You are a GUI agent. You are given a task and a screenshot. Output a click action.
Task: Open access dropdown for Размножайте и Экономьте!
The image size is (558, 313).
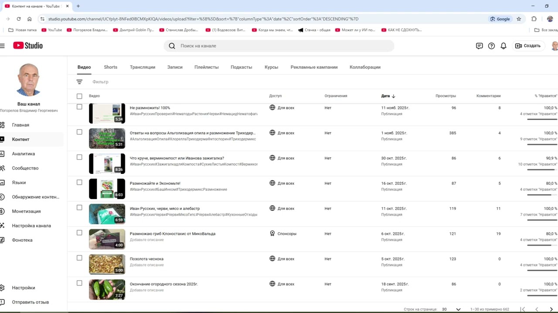point(282,183)
